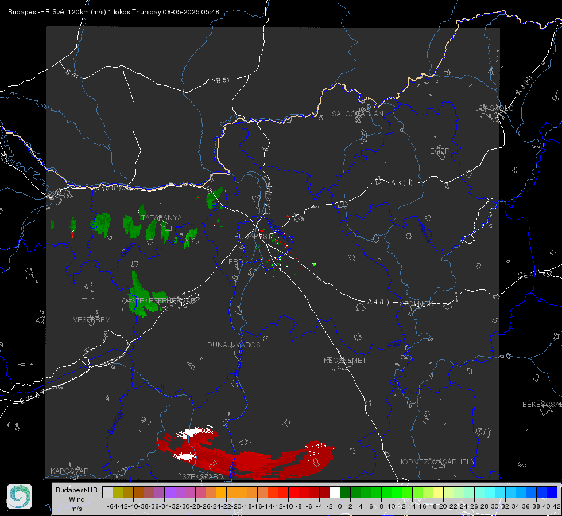This screenshot has height=516, width=562.
Task: Click the BUDAPEST city label
Action: pos(253,236)
